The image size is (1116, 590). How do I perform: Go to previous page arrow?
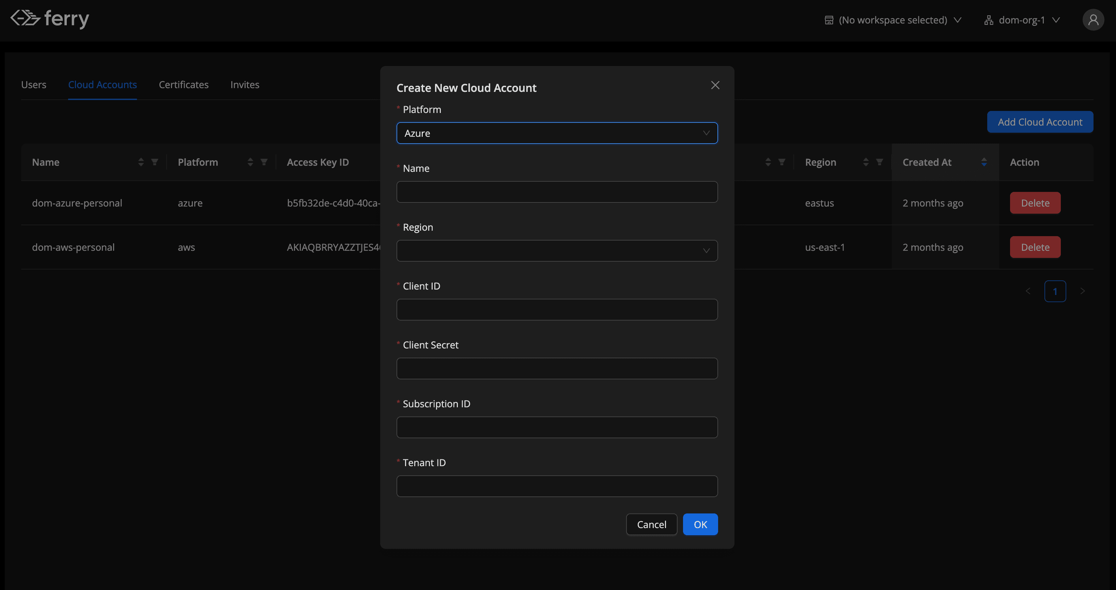pos(1028,291)
